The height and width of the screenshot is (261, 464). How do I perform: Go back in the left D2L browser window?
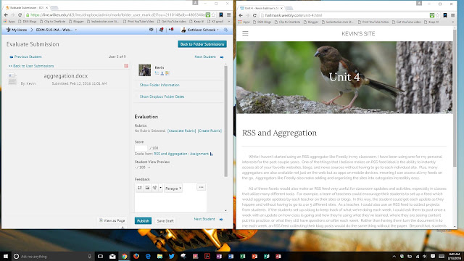pos(6,14)
